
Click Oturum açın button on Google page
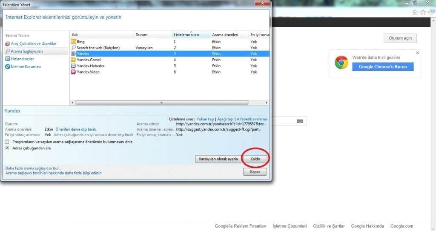click(400, 38)
